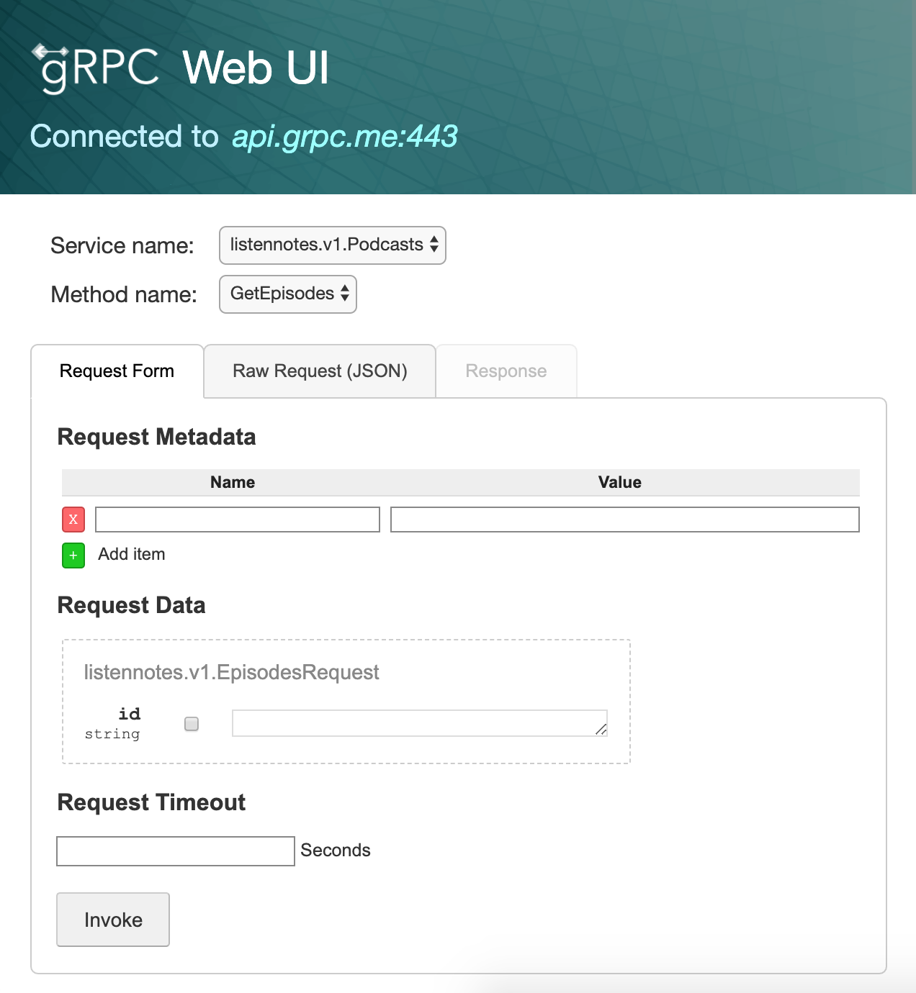916x993 pixels.
Task: Click the Add item label
Action: click(132, 554)
